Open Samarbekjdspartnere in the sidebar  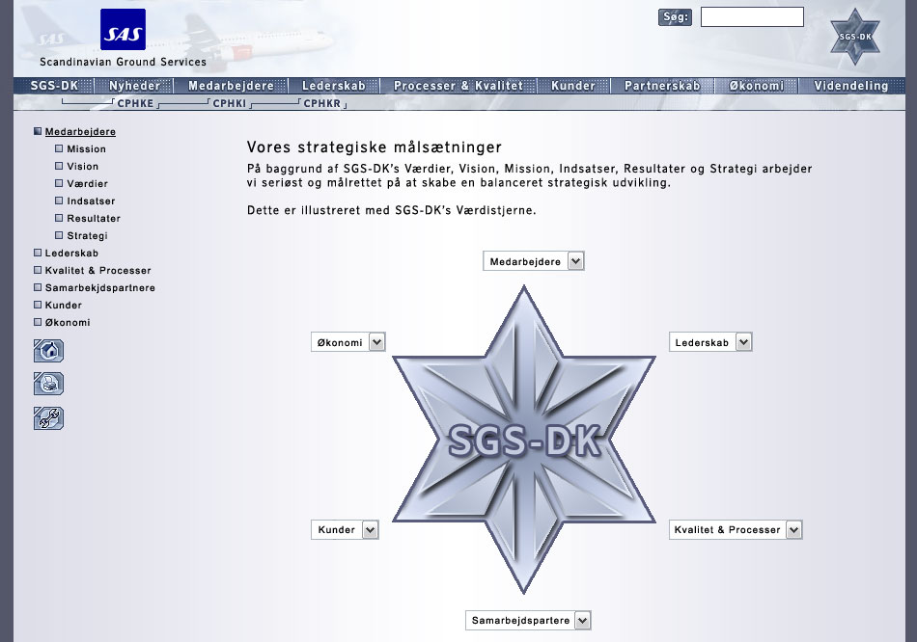click(100, 288)
